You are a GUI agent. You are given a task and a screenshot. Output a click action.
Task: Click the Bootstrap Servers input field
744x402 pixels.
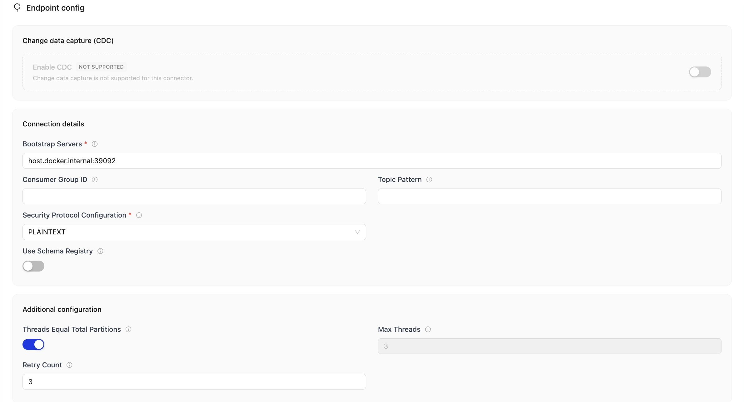click(x=372, y=161)
